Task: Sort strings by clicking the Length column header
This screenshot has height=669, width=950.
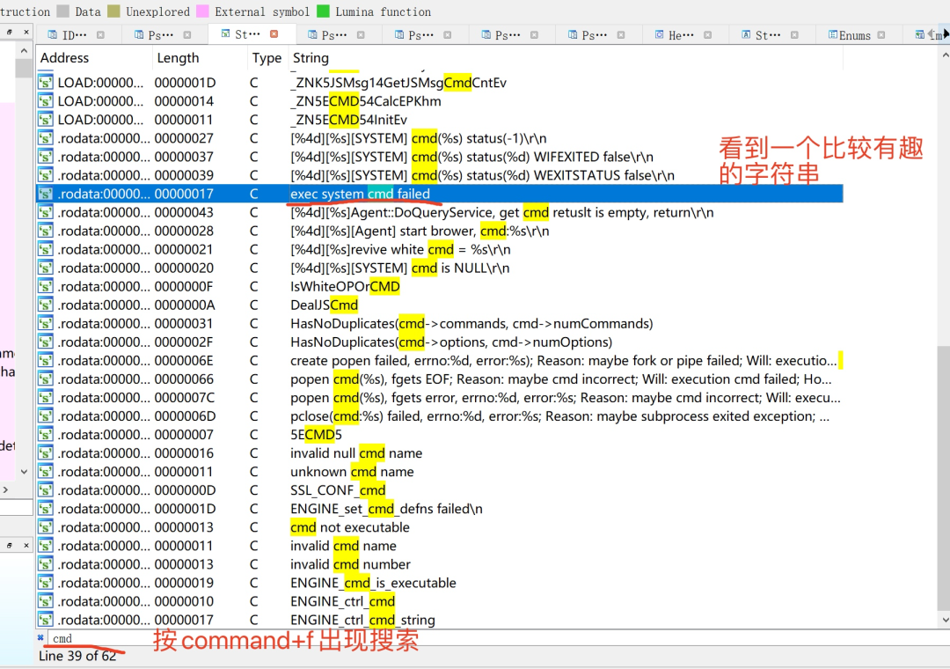Action: click(x=179, y=58)
